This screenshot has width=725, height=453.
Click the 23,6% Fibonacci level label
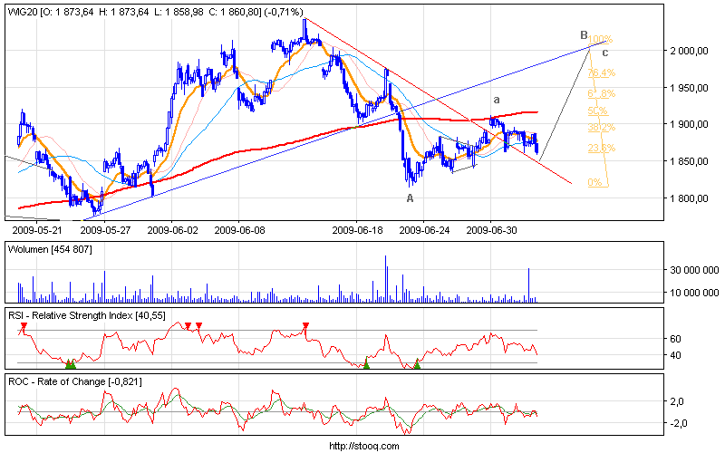[x=602, y=148]
